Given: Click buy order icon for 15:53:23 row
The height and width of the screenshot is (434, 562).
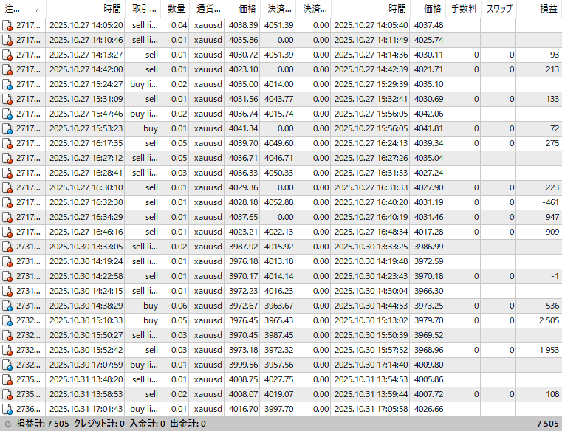Looking at the screenshot, I should pos(7,128).
